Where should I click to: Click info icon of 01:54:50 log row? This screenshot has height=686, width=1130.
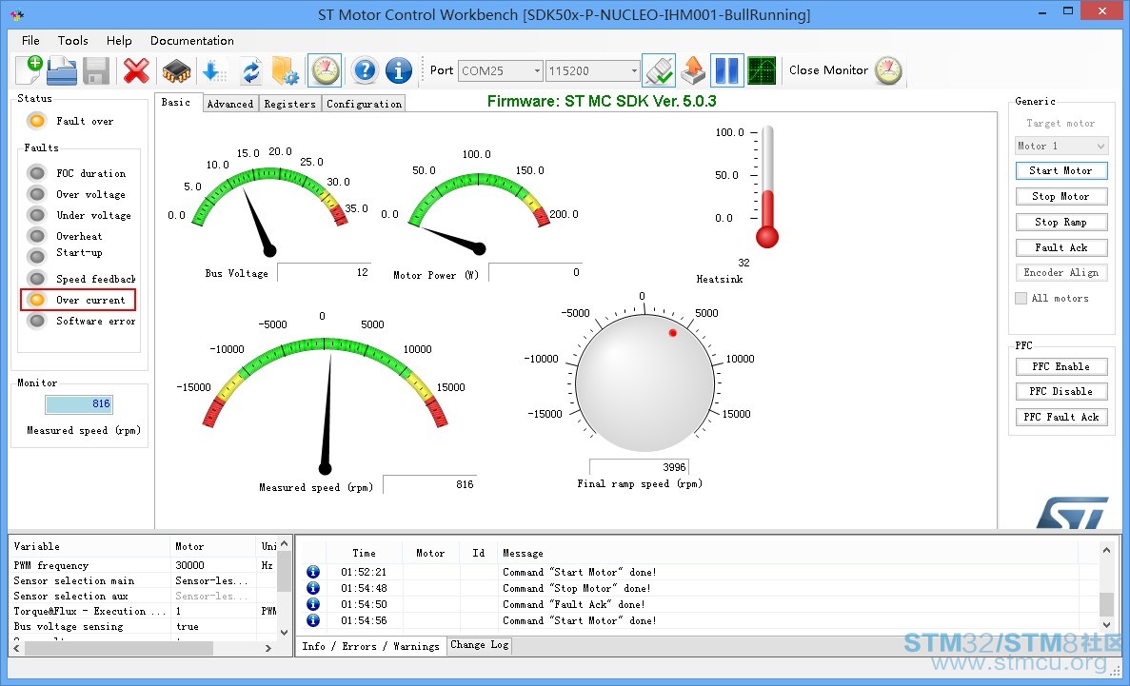pos(313,604)
